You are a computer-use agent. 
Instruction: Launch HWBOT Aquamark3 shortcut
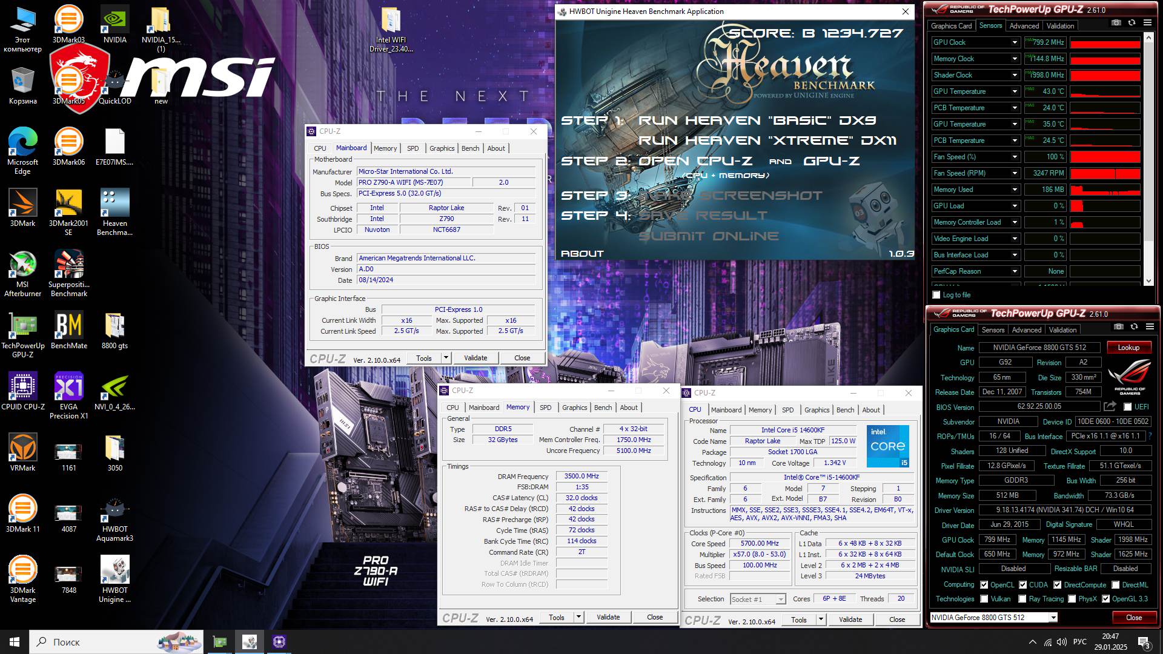(114, 518)
